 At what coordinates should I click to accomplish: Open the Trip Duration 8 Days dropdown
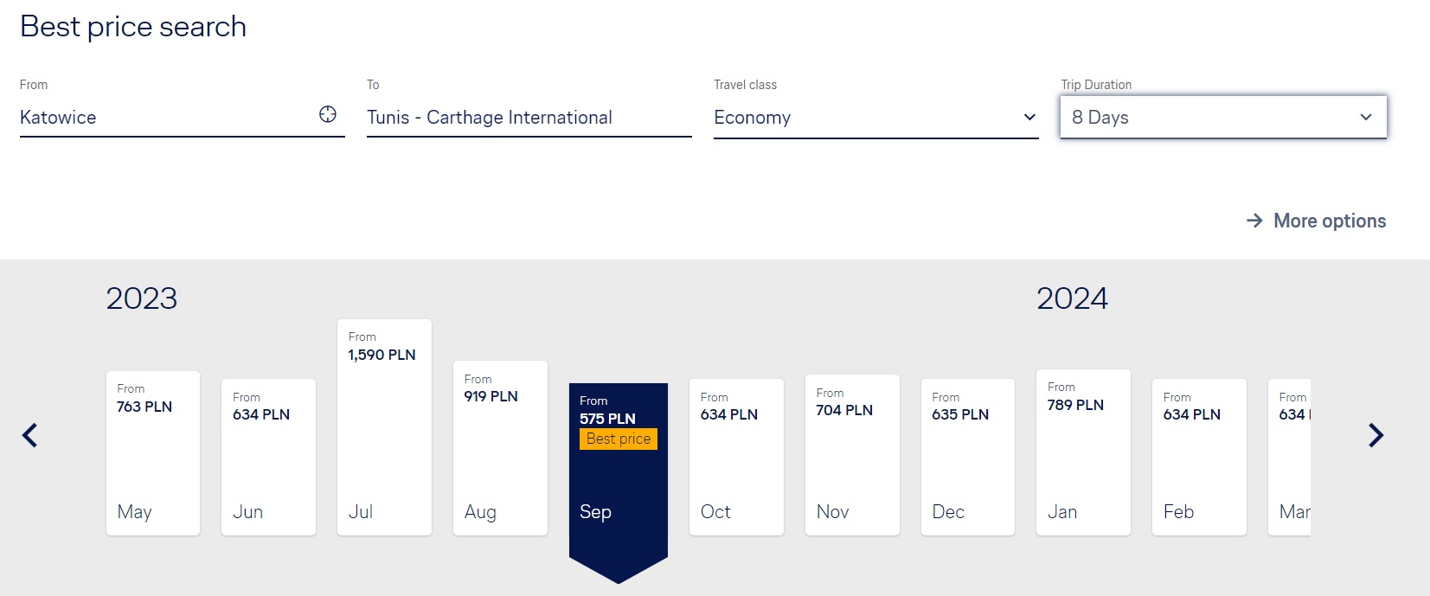(x=1222, y=118)
